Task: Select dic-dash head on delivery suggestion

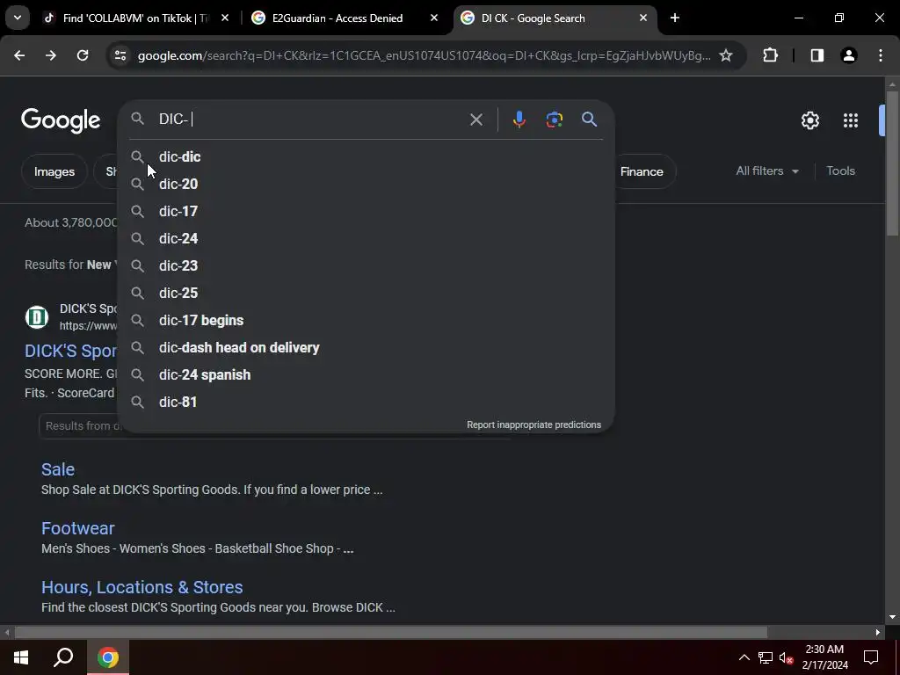Action: coord(366,347)
